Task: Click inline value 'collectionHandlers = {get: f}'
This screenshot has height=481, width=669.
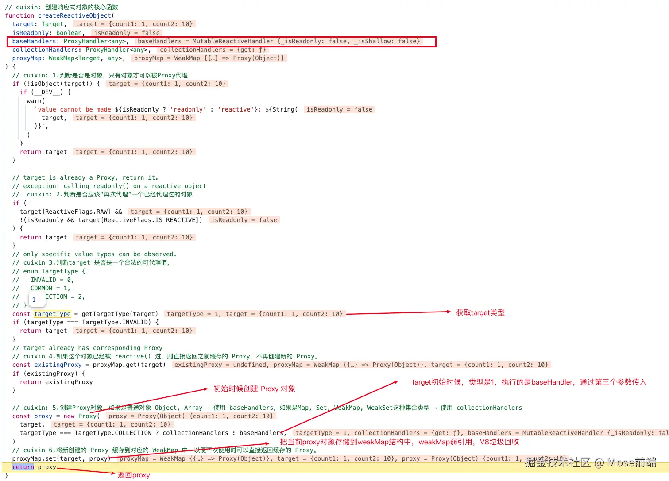Action: (x=213, y=50)
